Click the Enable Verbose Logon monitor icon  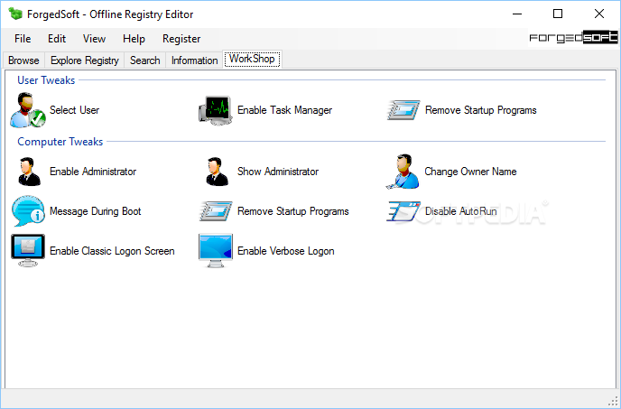pyautogui.click(x=216, y=250)
